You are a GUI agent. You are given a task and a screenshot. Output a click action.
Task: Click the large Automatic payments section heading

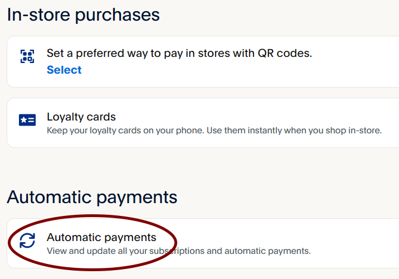92,197
